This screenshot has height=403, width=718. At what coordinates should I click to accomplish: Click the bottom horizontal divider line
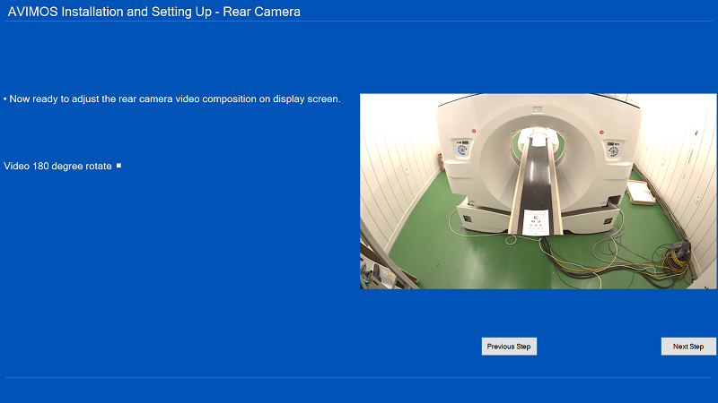point(359,378)
